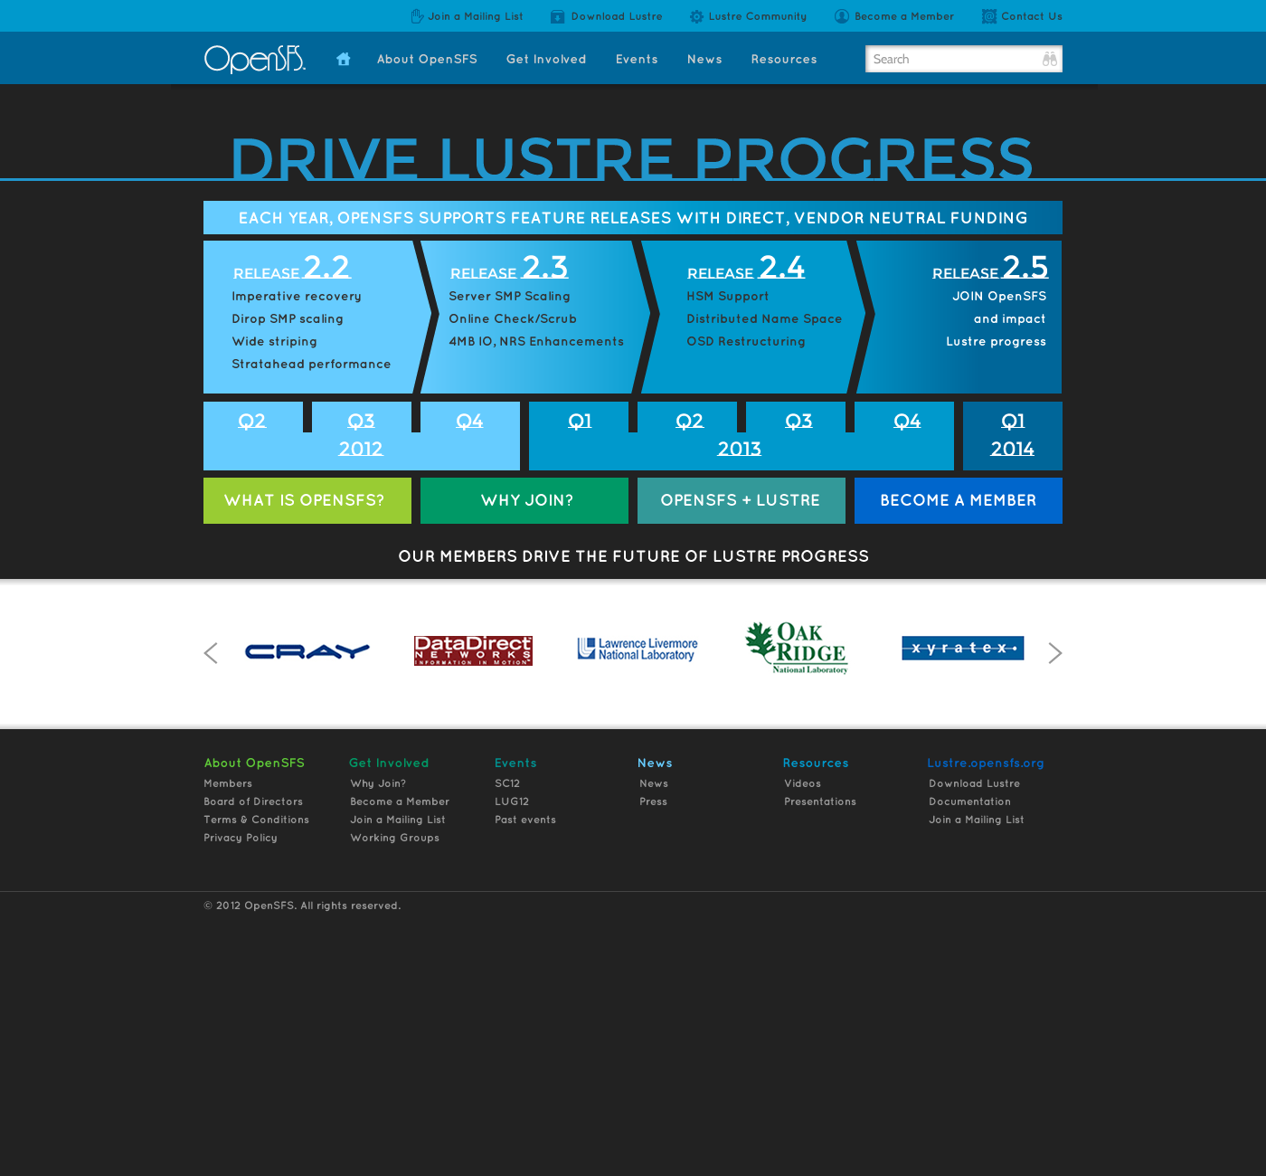Open the Get Involved menu
The width and height of the screenshot is (1266, 1176).
(546, 59)
